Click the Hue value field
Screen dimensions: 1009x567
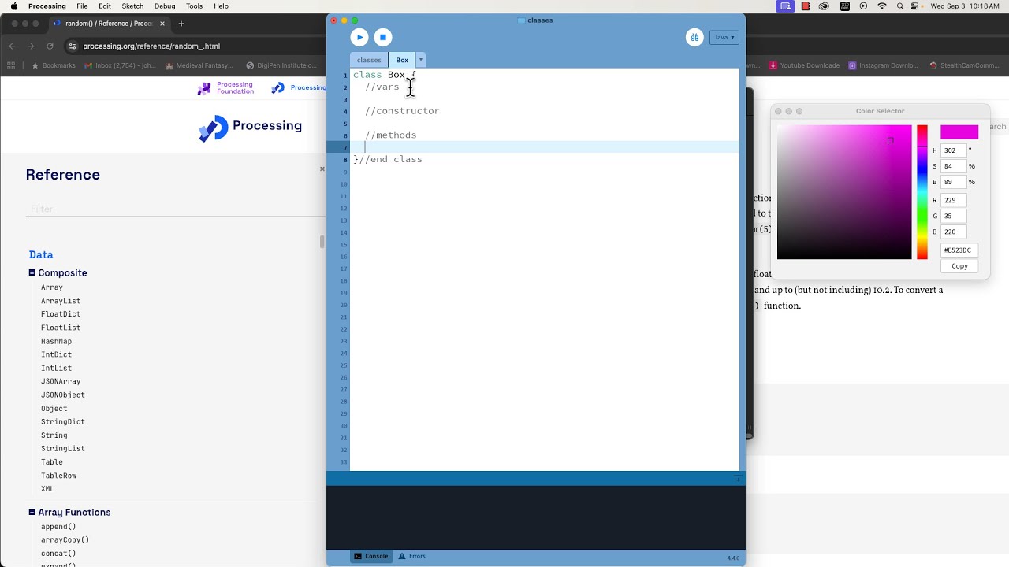(954, 150)
